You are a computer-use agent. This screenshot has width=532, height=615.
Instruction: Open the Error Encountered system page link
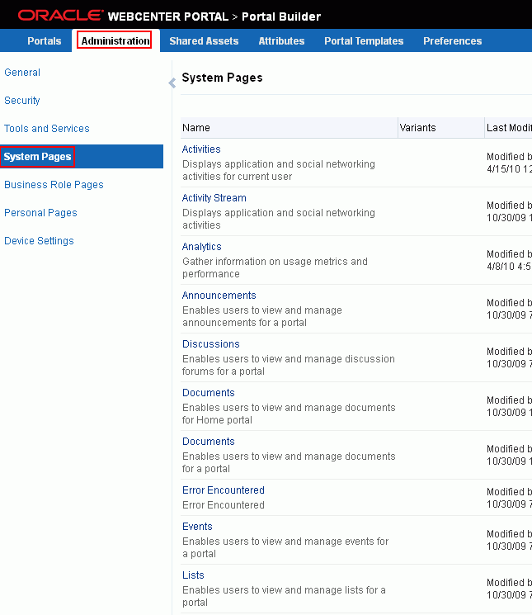point(224,490)
